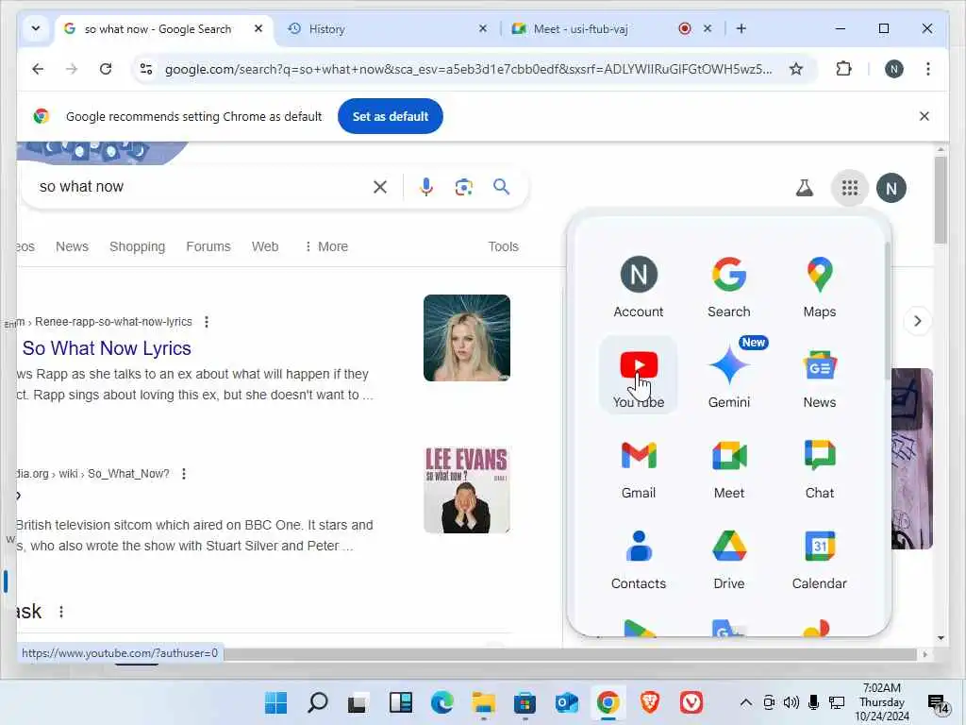Screen dimensions: 966x725
Task: Open Outlook from the taskbar
Action: [566, 702]
